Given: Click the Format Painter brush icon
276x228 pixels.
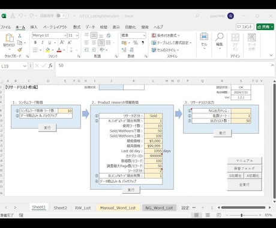Looking at the screenshot, I should click(x=20, y=50).
